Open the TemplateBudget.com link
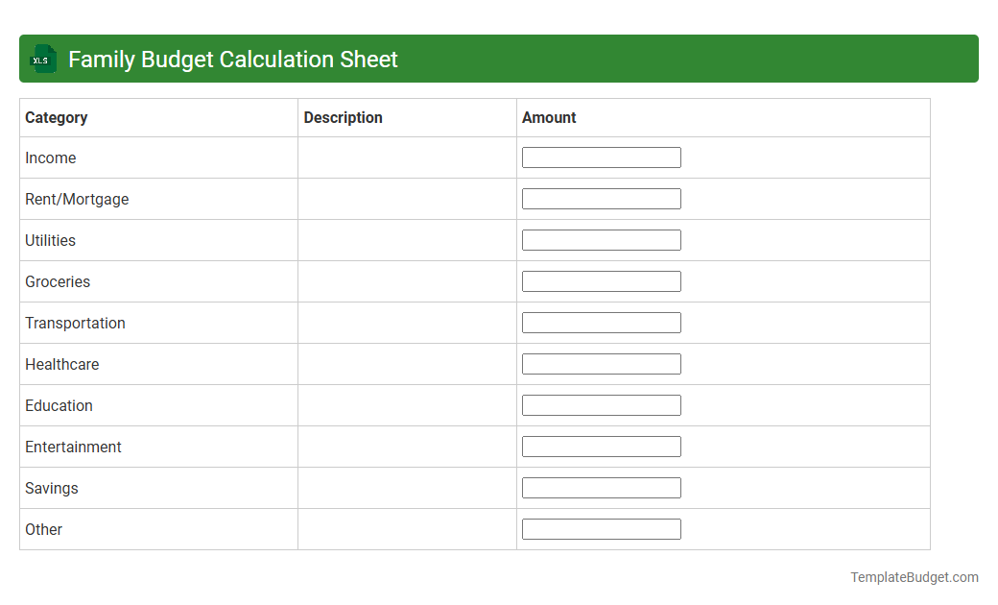The width and height of the screenshot is (998, 605). (914, 577)
